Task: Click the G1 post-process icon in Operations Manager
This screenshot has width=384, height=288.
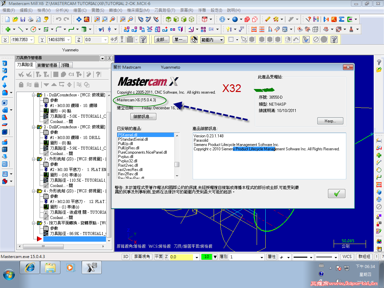Action: click(71, 74)
